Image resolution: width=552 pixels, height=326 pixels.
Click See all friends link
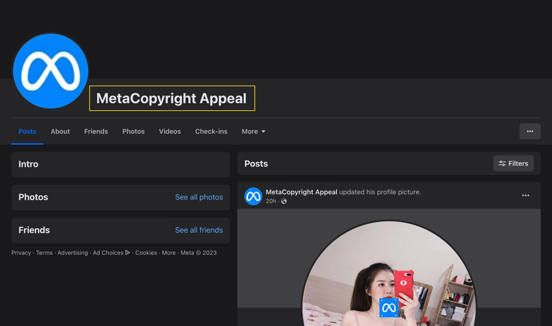pos(199,230)
